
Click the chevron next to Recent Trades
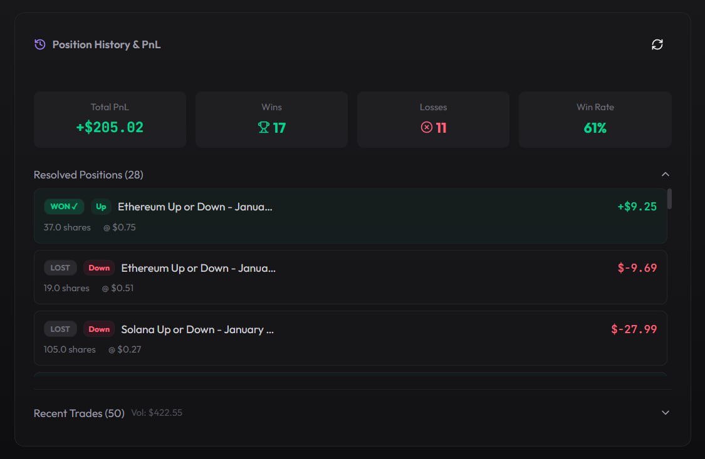pyautogui.click(x=666, y=413)
